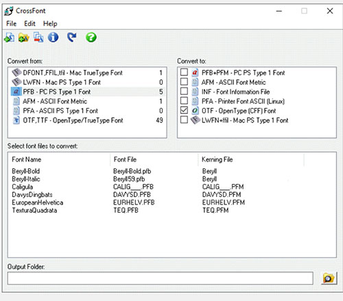
Task: Click the TEQ.PFM kerning file cell
Action: click(215, 210)
